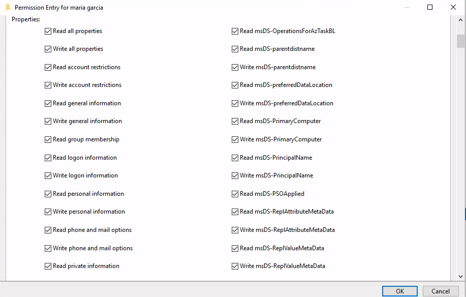The width and height of the screenshot is (466, 297).
Task: Uncheck Write all properties checkbox
Action: point(48,49)
